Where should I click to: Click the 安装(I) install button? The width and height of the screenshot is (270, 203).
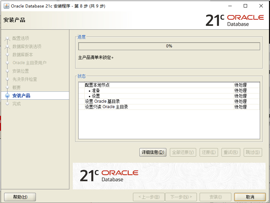point(215,197)
